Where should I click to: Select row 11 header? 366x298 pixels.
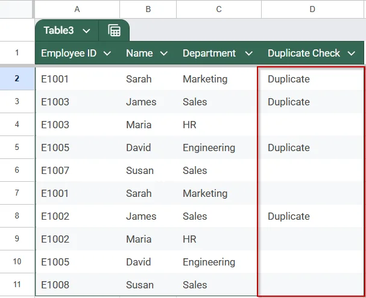[17, 285]
